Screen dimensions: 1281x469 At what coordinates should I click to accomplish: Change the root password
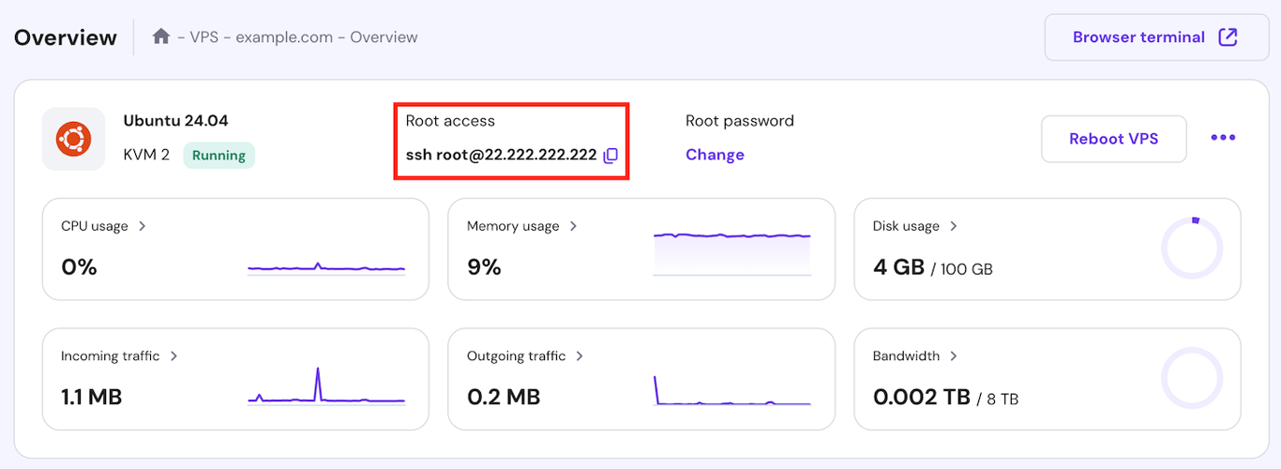[x=715, y=155]
